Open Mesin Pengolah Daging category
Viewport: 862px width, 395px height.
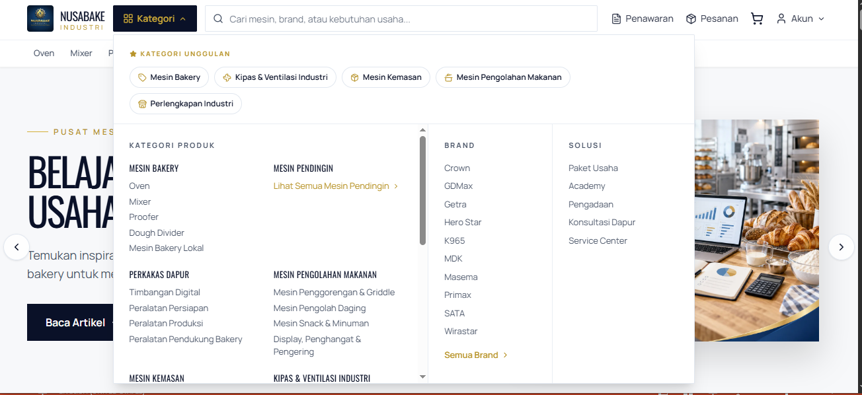click(319, 308)
